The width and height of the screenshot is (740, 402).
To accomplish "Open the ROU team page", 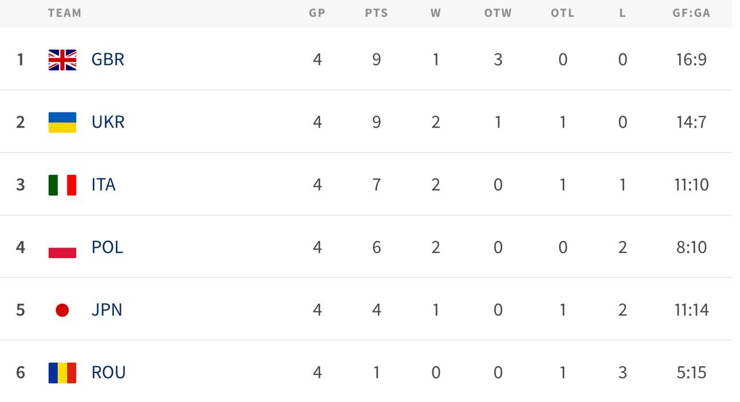I will pos(109,373).
